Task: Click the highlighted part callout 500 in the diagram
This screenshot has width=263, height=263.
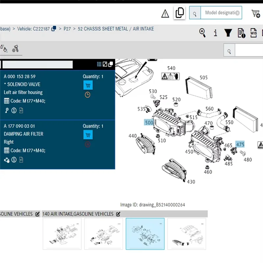Action: pyautogui.click(x=149, y=122)
